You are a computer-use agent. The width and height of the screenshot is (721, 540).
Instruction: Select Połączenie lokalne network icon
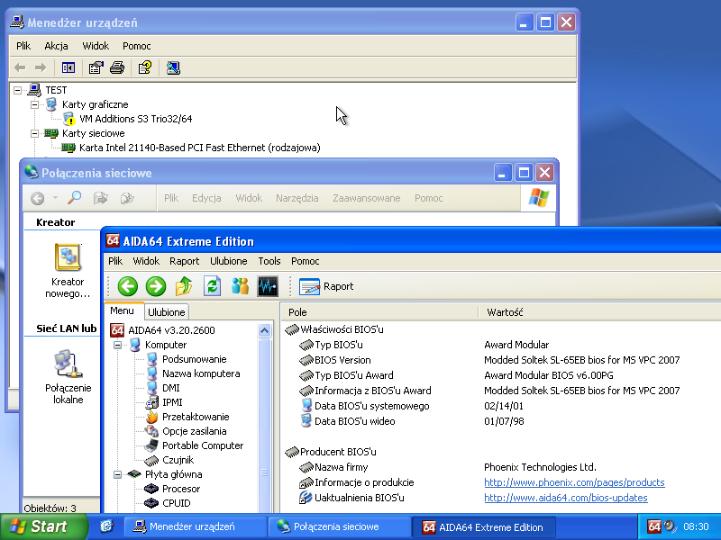(68, 377)
